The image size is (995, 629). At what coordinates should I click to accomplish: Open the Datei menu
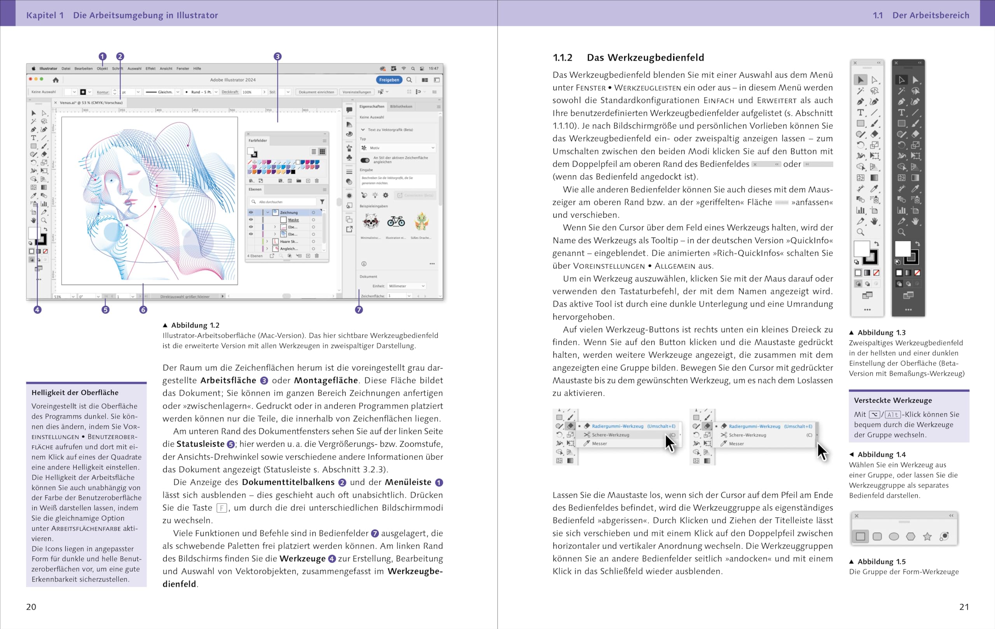(x=66, y=68)
